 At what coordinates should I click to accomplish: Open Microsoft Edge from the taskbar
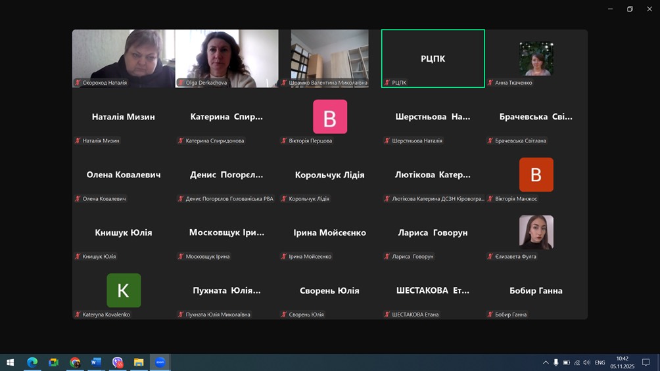click(x=32, y=362)
